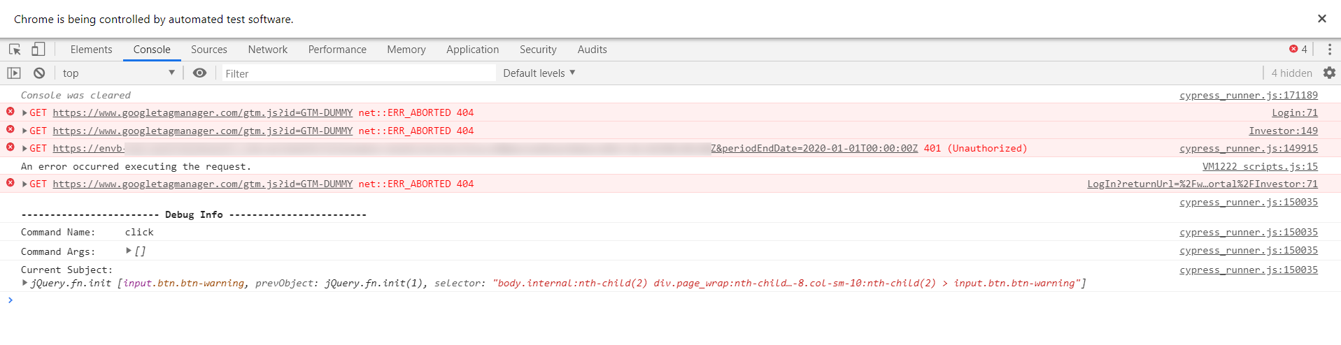Open the Default levels dropdown
1341x345 pixels.
click(x=539, y=73)
